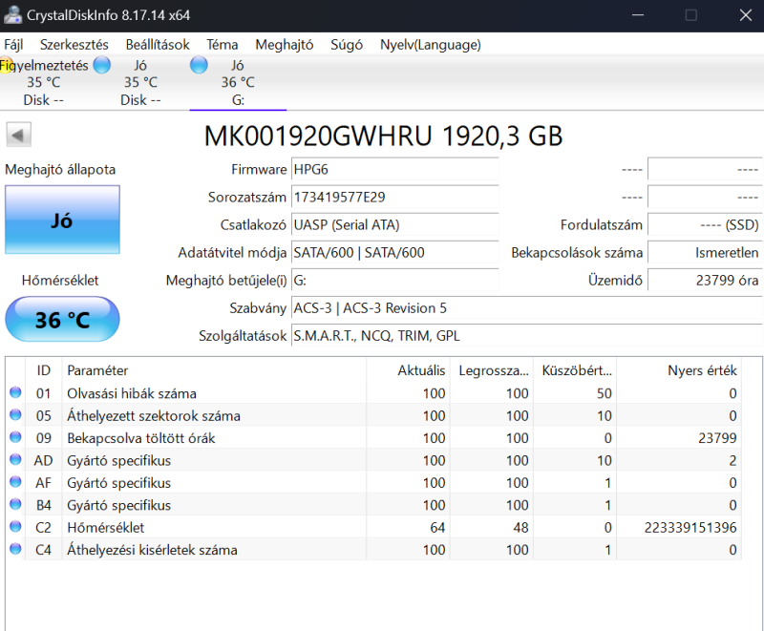The height and width of the screenshot is (631, 764).
Task: Click the Csatlakozó field UASP (Serial ATA)
Action: [395, 225]
